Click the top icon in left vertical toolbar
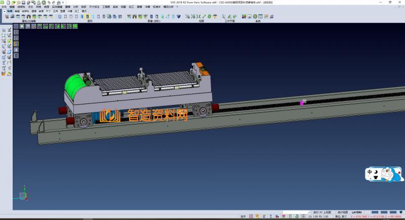 tap(4, 30)
